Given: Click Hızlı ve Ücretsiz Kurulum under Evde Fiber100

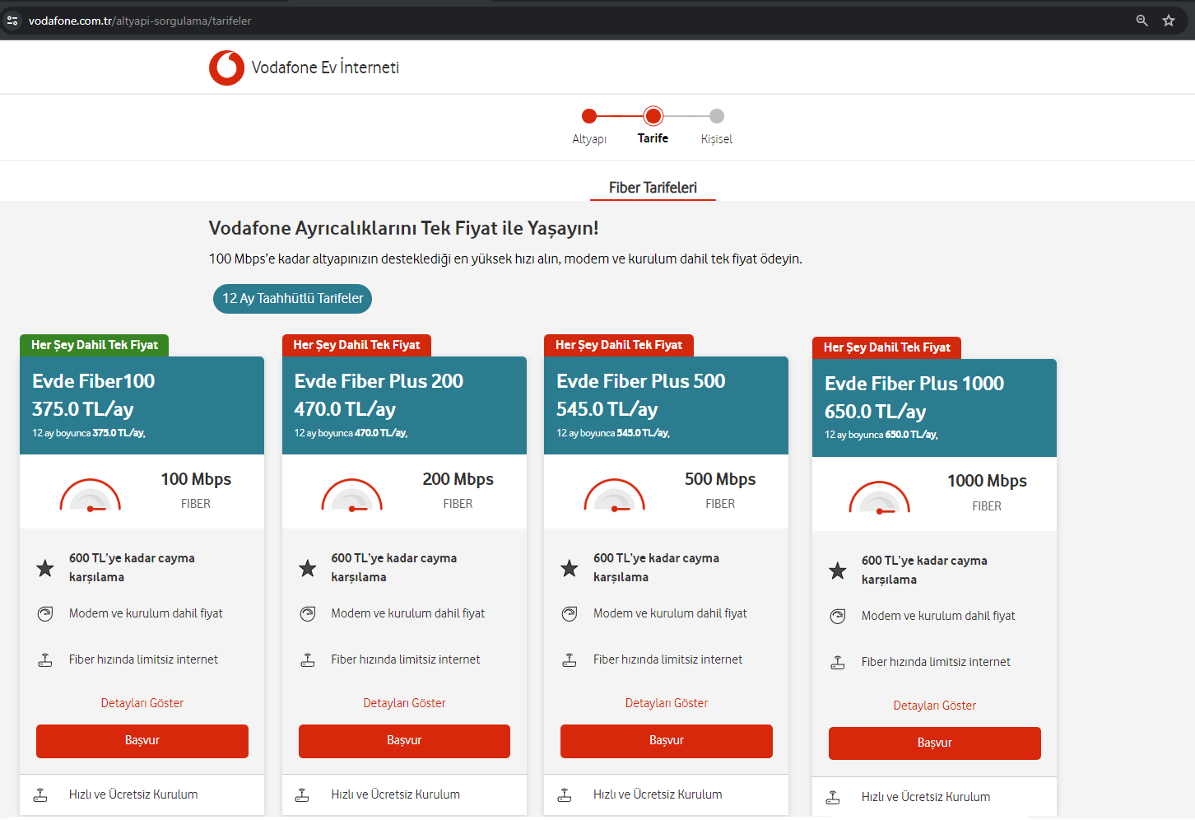Looking at the screenshot, I should pyautogui.click(x=133, y=794).
